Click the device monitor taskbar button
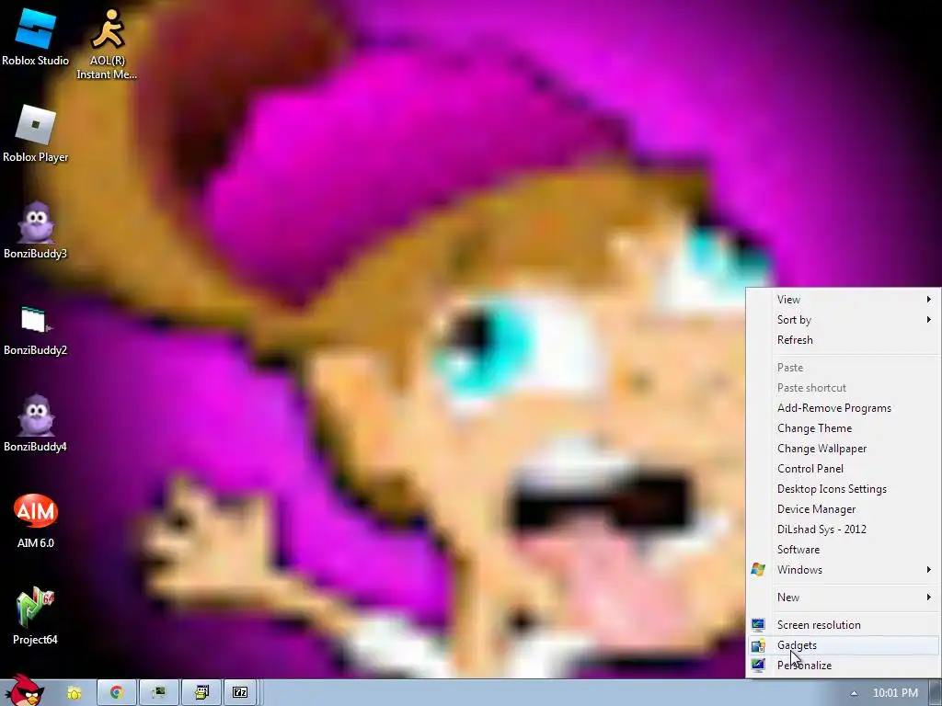Image resolution: width=942 pixels, height=706 pixels. coord(158,693)
